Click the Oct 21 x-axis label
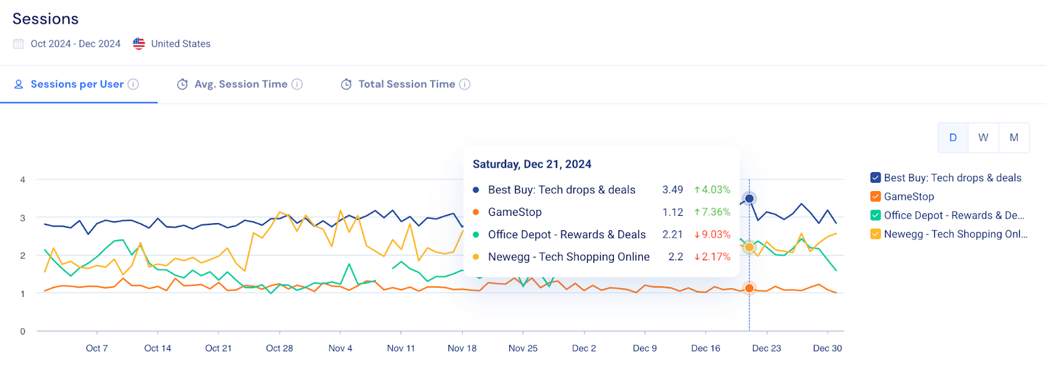This screenshot has height=379, width=1046. pos(218,348)
